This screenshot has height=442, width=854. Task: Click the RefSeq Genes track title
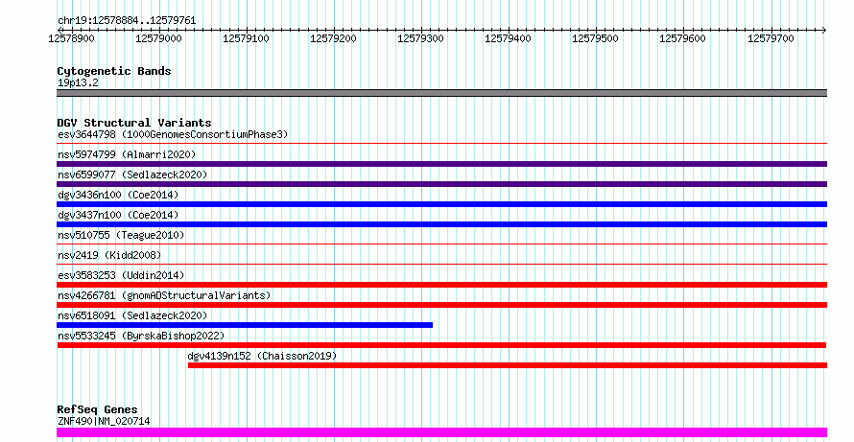point(97,409)
